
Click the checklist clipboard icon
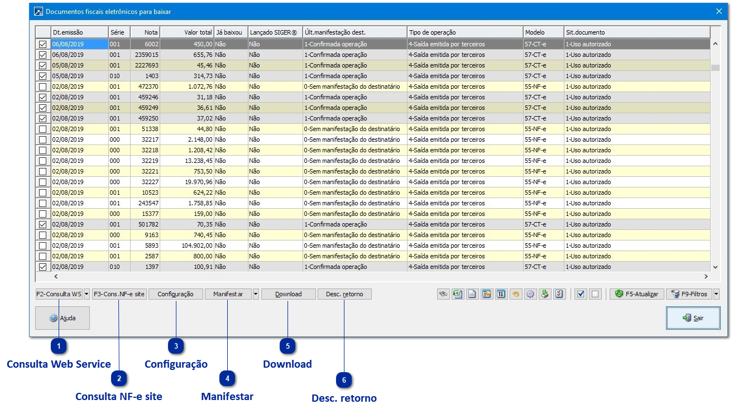[x=559, y=294]
